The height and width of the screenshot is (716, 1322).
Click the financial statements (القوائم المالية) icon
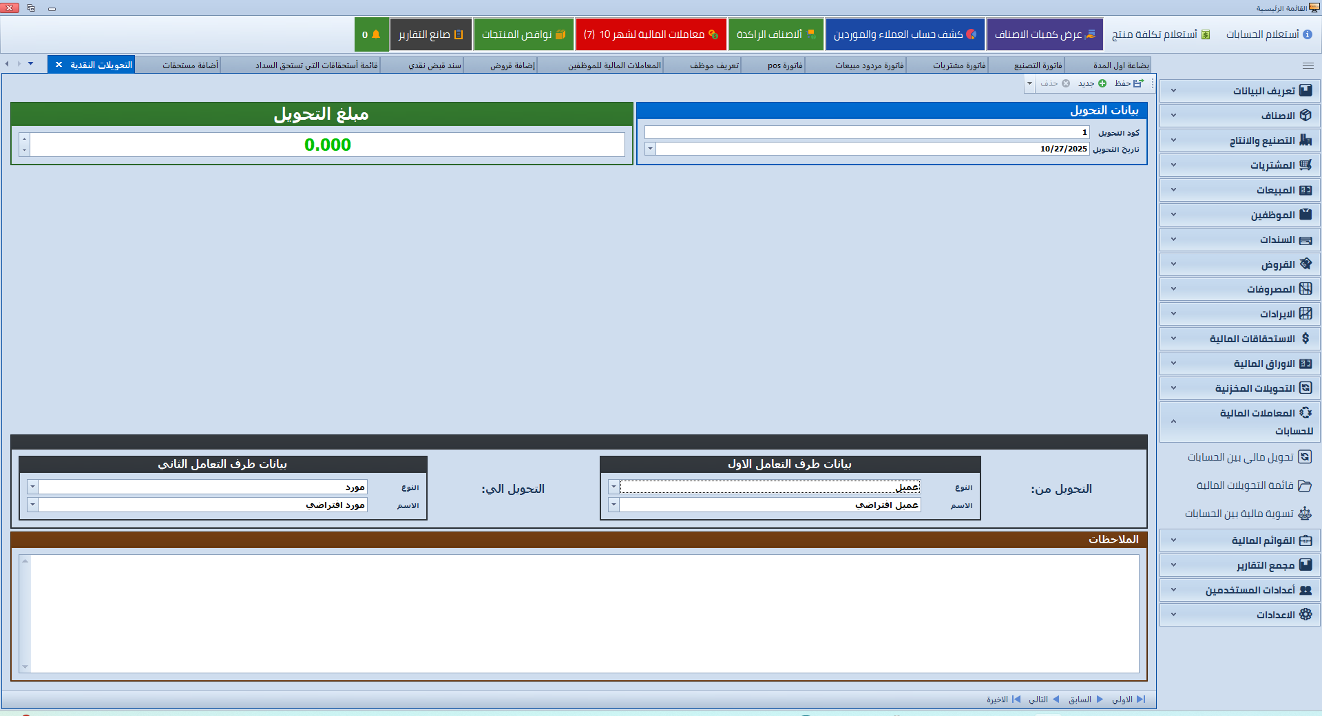click(x=1305, y=540)
